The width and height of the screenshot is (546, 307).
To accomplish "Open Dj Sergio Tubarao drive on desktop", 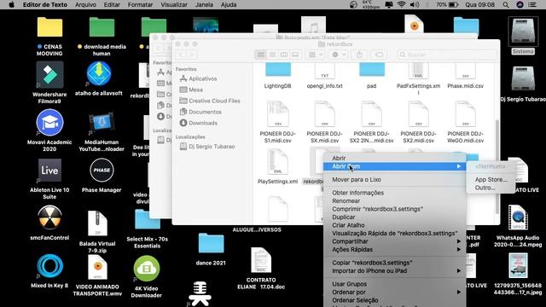I will tap(523, 78).
